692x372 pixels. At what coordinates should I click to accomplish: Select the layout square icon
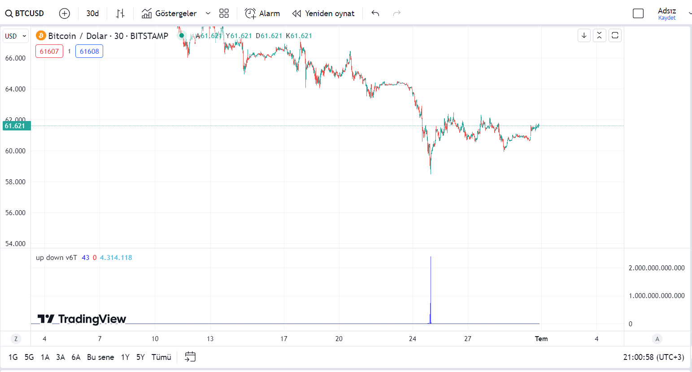click(x=638, y=13)
